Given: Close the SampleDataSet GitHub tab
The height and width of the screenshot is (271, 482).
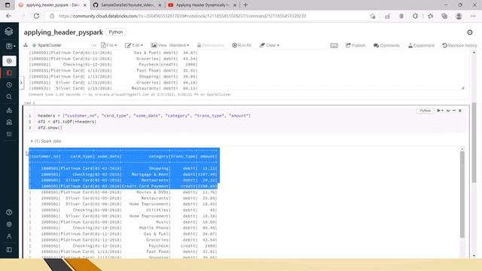Looking at the screenshot, I should 160,5.
